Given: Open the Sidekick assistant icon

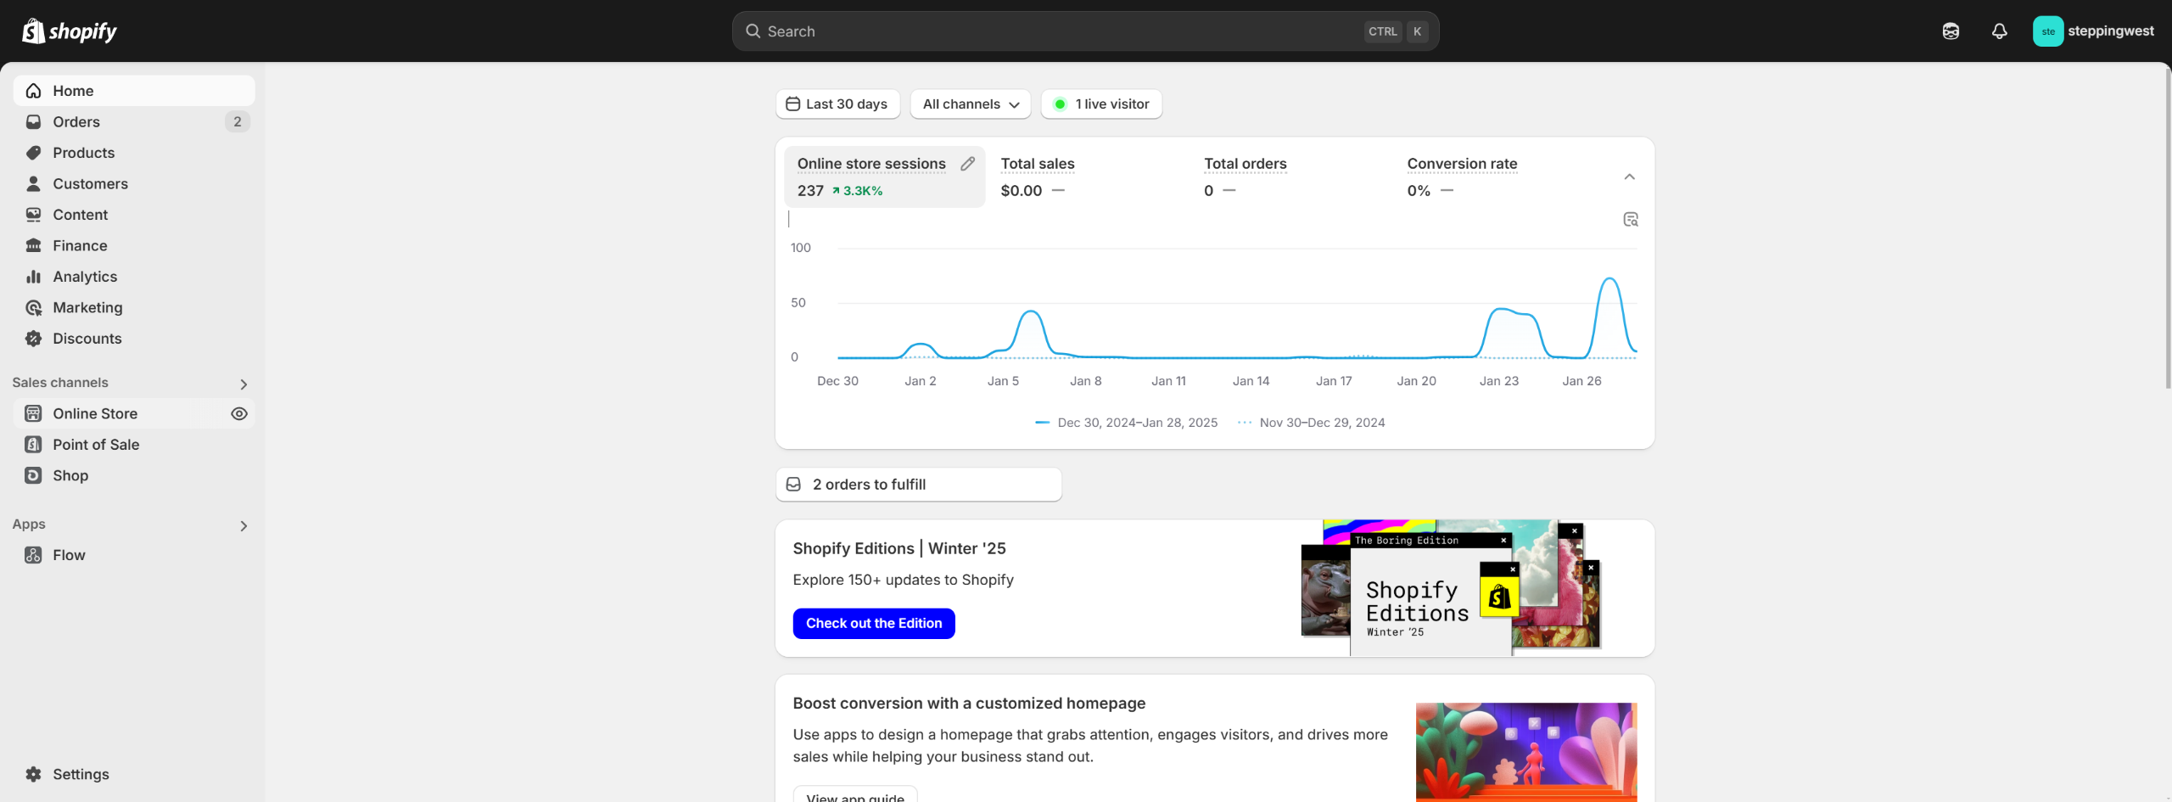Looking at the screenshot, I should pos(1951,31).
